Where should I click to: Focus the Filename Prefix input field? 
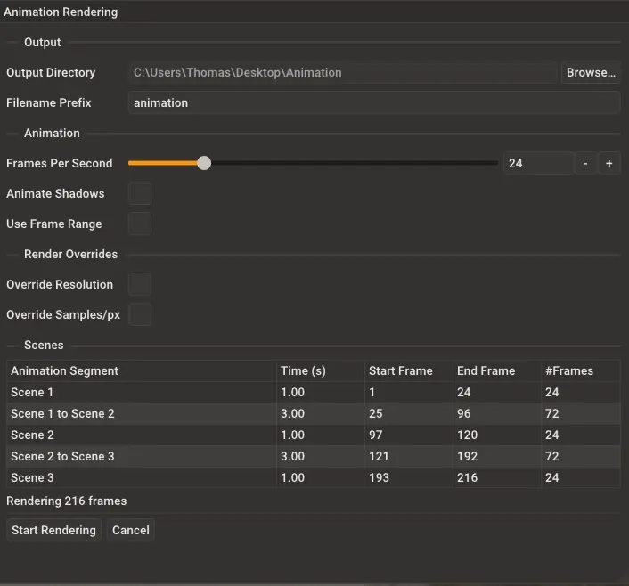click(374, 103)
